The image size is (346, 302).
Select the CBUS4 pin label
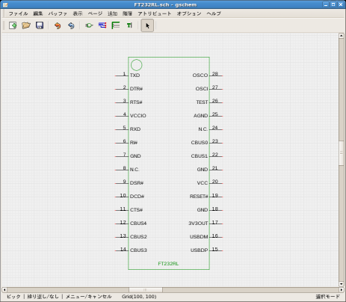click(x=138, y=224)
